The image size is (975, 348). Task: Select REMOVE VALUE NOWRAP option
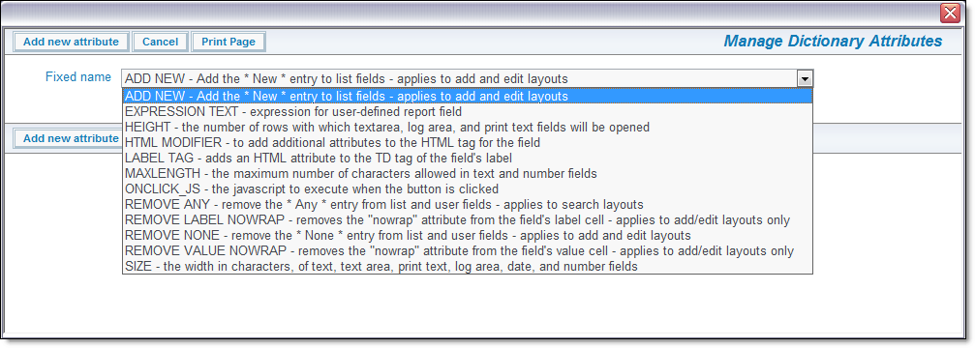pyautogui.click(x=467, y=251)
